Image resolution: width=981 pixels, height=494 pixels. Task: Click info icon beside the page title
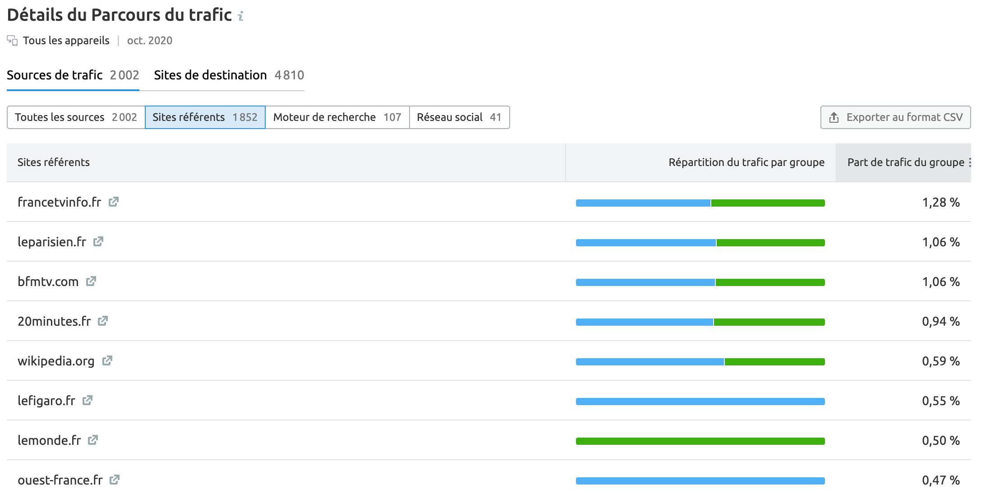coord(241,16)
